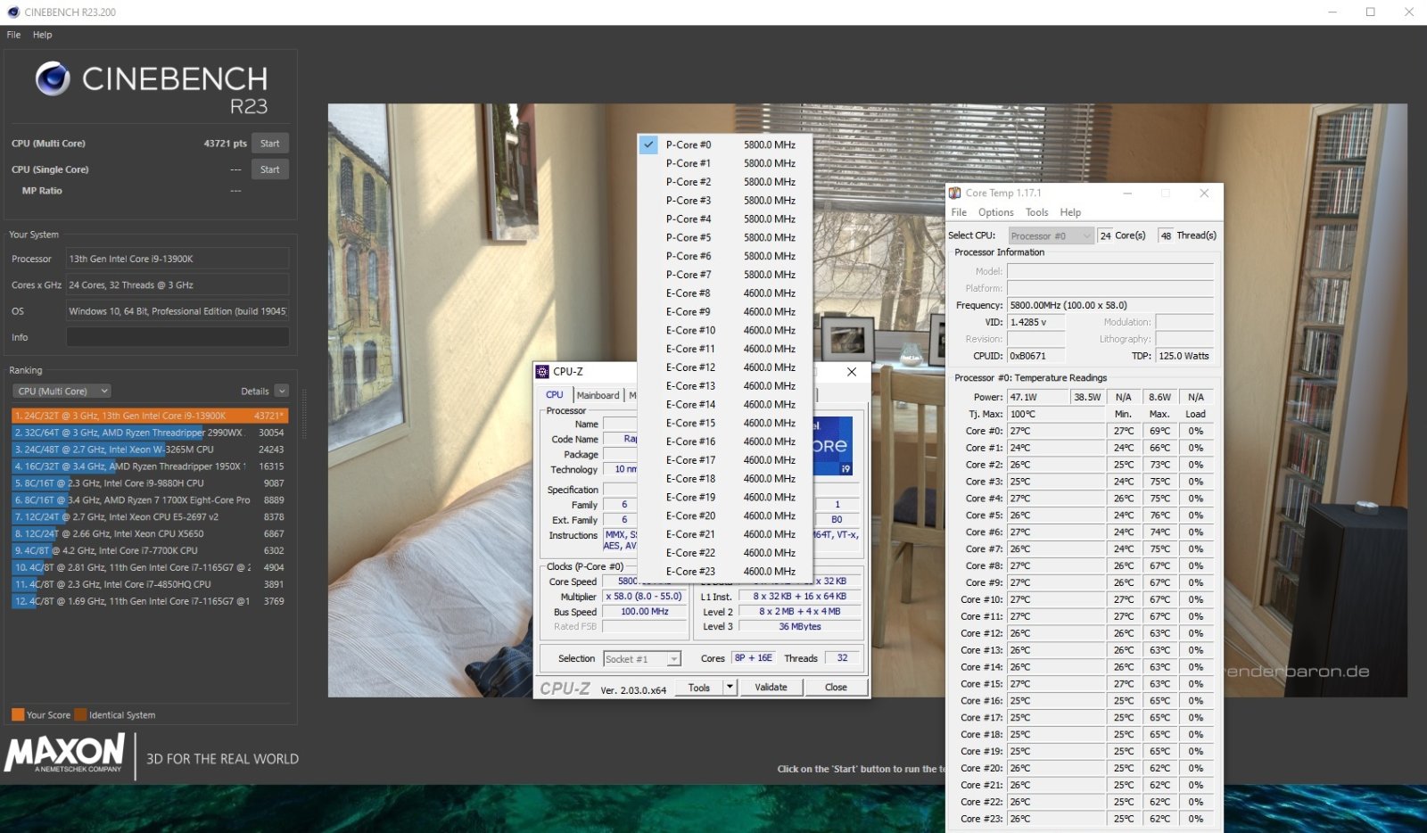Click the Processor field showing i9-13900K
Screen dimensions: 1427x833
click(x=177, y=259)
